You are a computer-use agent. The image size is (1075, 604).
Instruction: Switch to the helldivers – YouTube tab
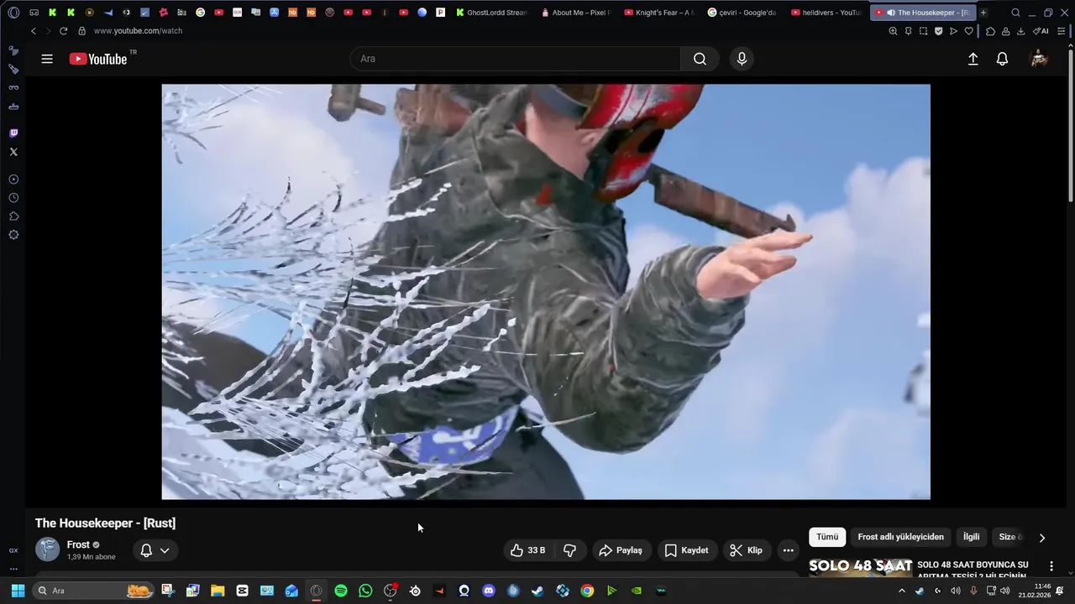pyautogui.click(x=826, y=13)
